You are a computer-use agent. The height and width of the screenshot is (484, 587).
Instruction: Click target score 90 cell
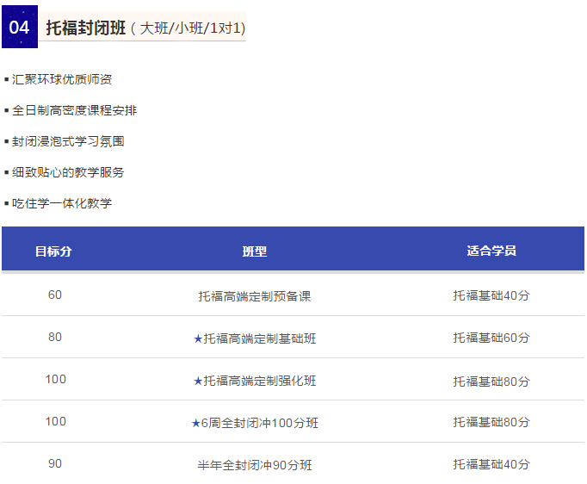[x=55, y=464]
